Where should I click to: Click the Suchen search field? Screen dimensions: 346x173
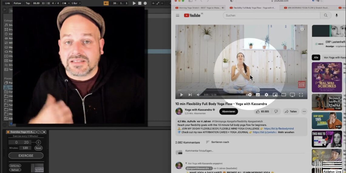(x=271, y=15)
